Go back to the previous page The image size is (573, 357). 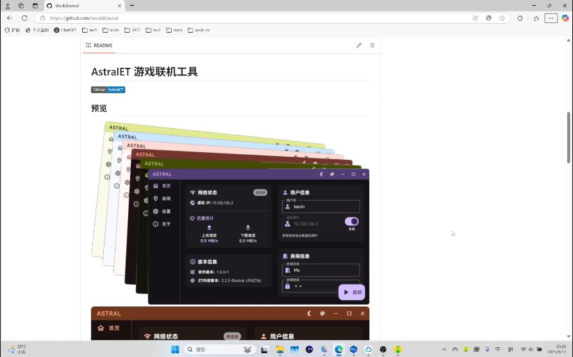click(10, 18)
